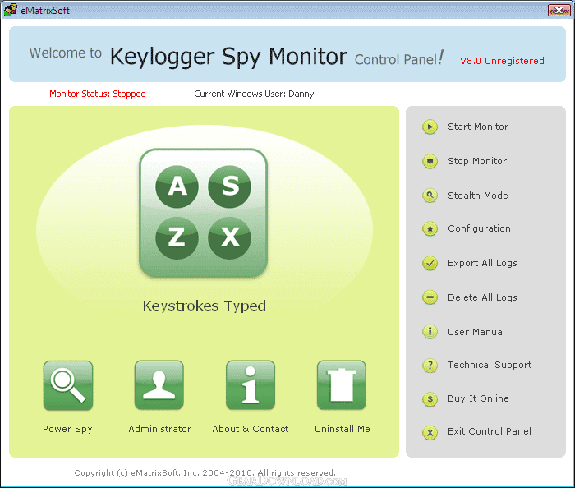The width and height of the screenshot is (575, 488).
Task: Open the Administrator person icon
Action: 159,385
